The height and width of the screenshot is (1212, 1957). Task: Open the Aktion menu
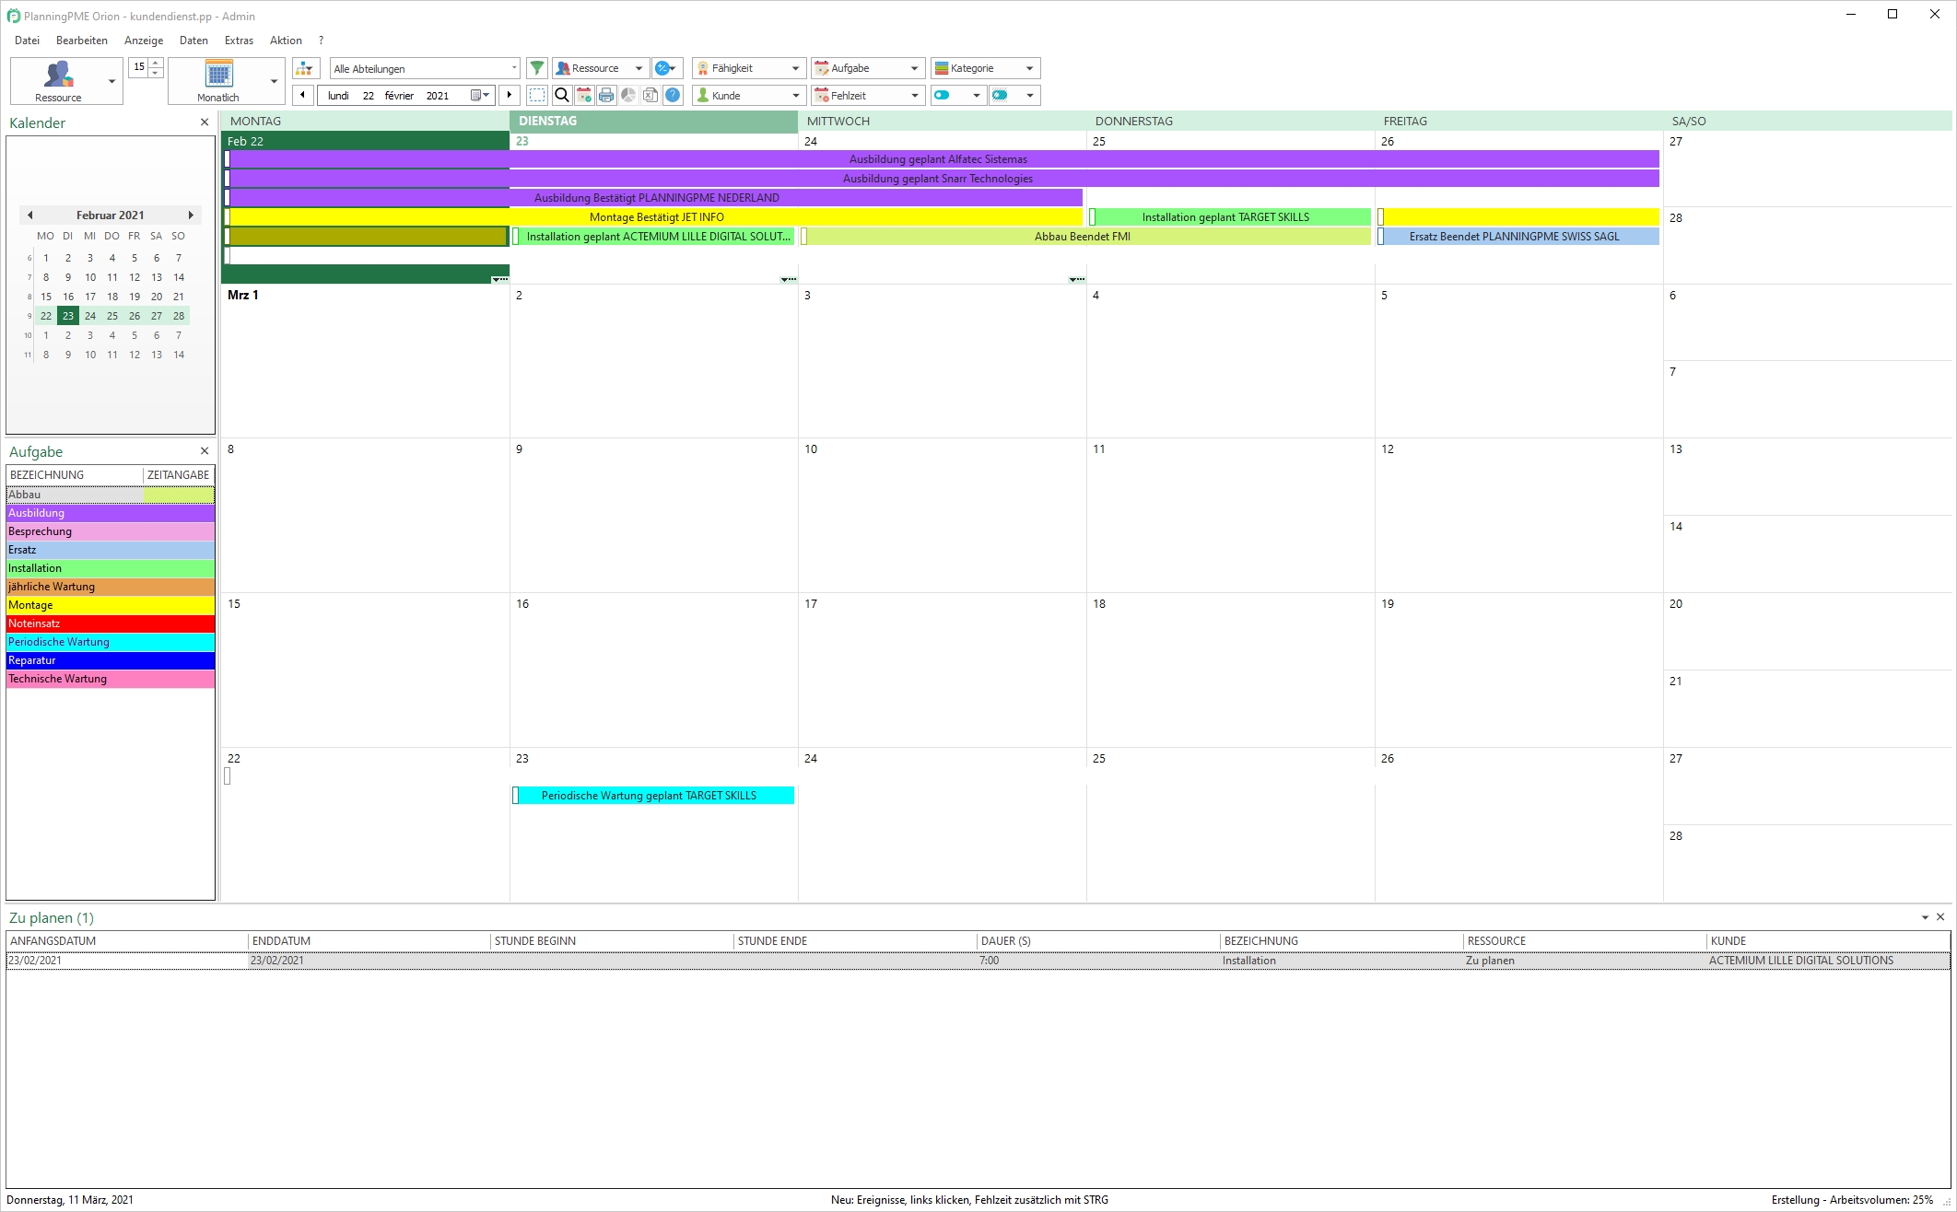(286, 41)
